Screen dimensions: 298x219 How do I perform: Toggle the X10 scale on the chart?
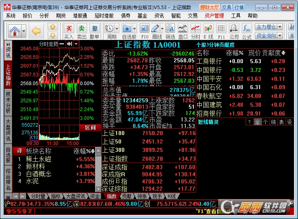click(34, 137)
